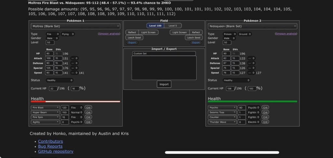Open Nidoqueen Special boost dropdown
Screen dimensions: 333x158
coord(251,68)
